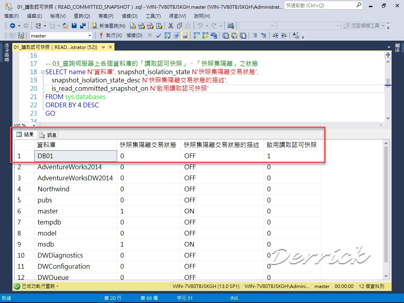Switch to the 訊息 messages tab
The width and height of the screenshot is (404, 303).
(48, 135)
